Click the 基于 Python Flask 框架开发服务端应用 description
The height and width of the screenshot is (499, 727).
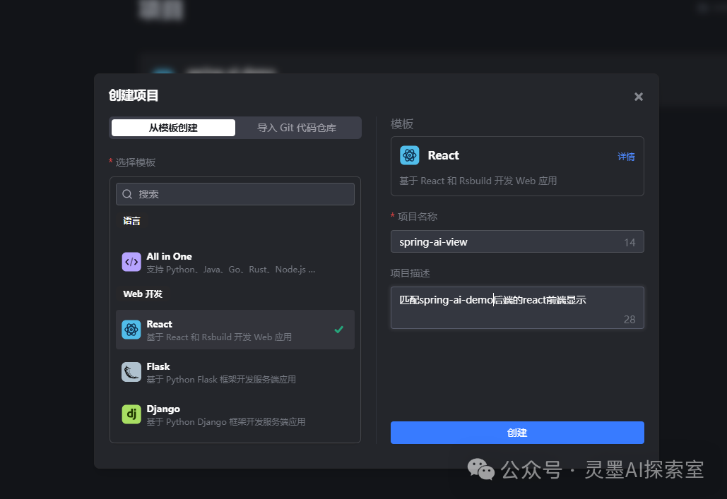pos(221,380)
